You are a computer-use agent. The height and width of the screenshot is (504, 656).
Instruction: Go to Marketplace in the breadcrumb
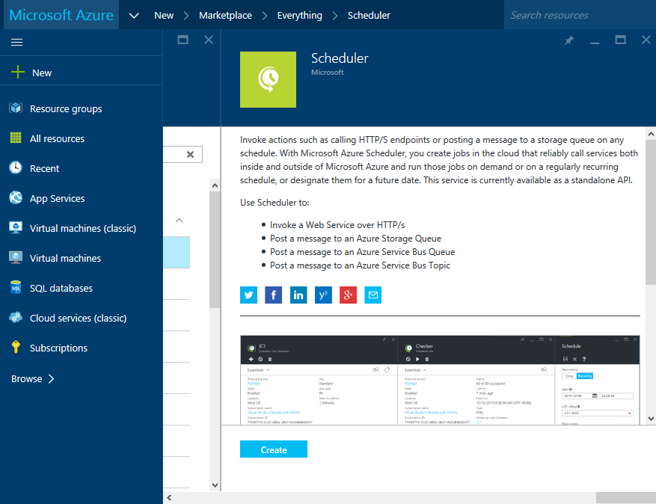tap(225, 14)
